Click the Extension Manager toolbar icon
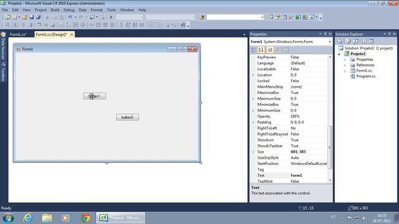399x224 pixels. pyautogui.click(x=305, y=17)
